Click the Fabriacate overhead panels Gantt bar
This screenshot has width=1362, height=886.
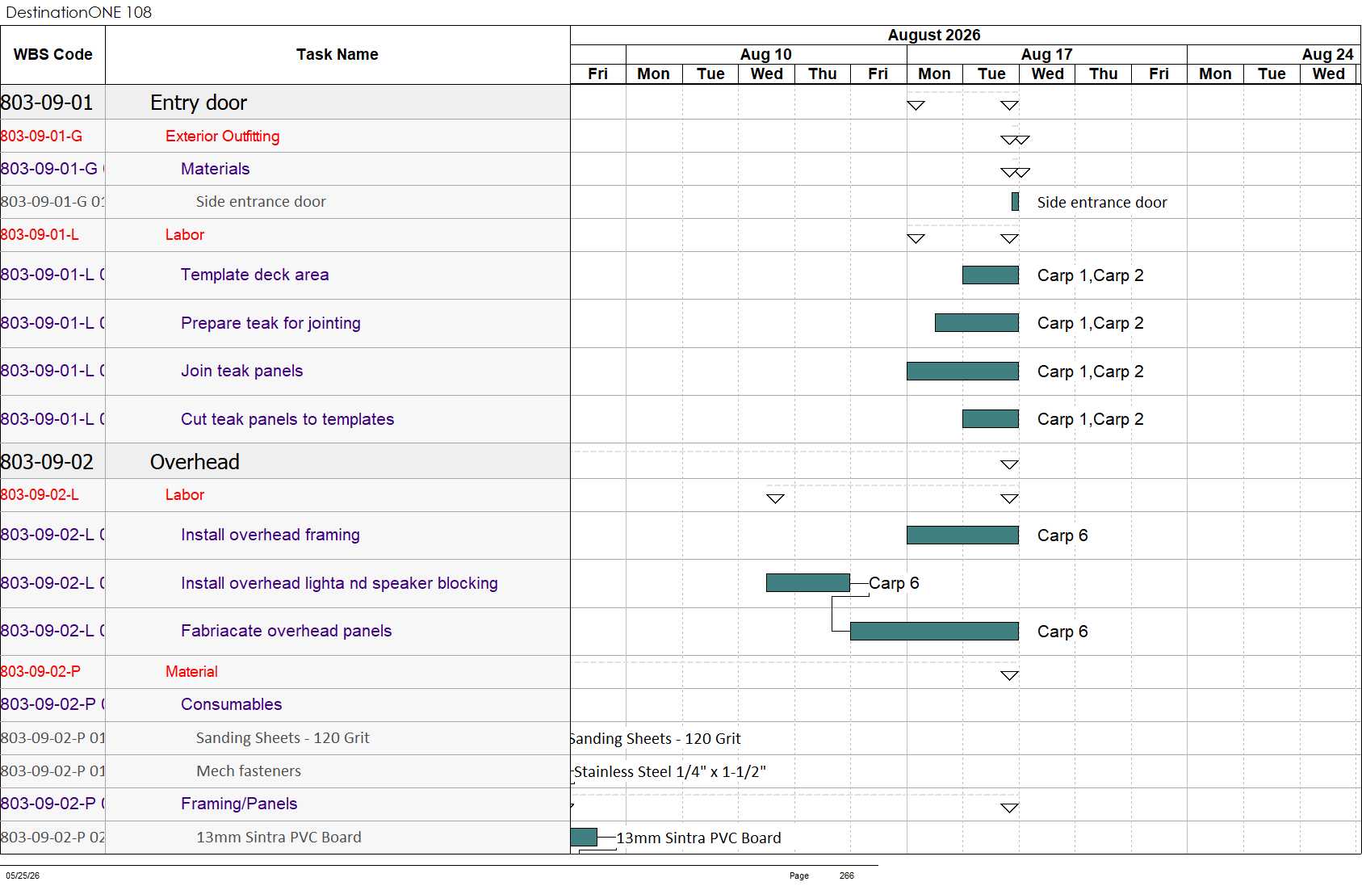[x=935, y=631]
